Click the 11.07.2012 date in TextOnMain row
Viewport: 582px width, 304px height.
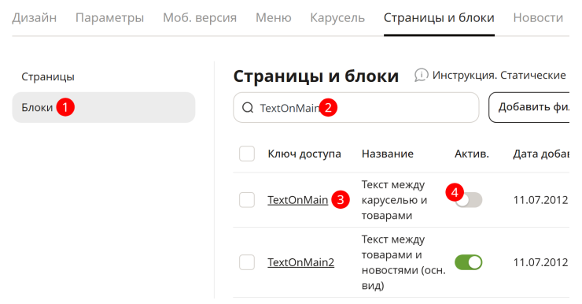click(540, 200)
